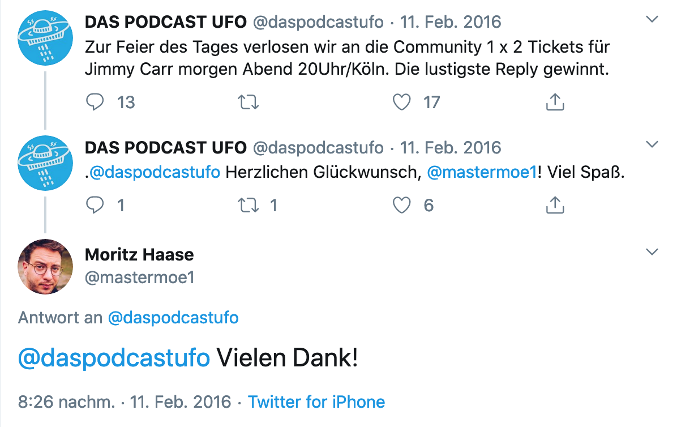Click the DAS PODCAST UFO name on second tweet
This screenshot has width=677, height=427.
pyautogui.click(x=165, y=148)
